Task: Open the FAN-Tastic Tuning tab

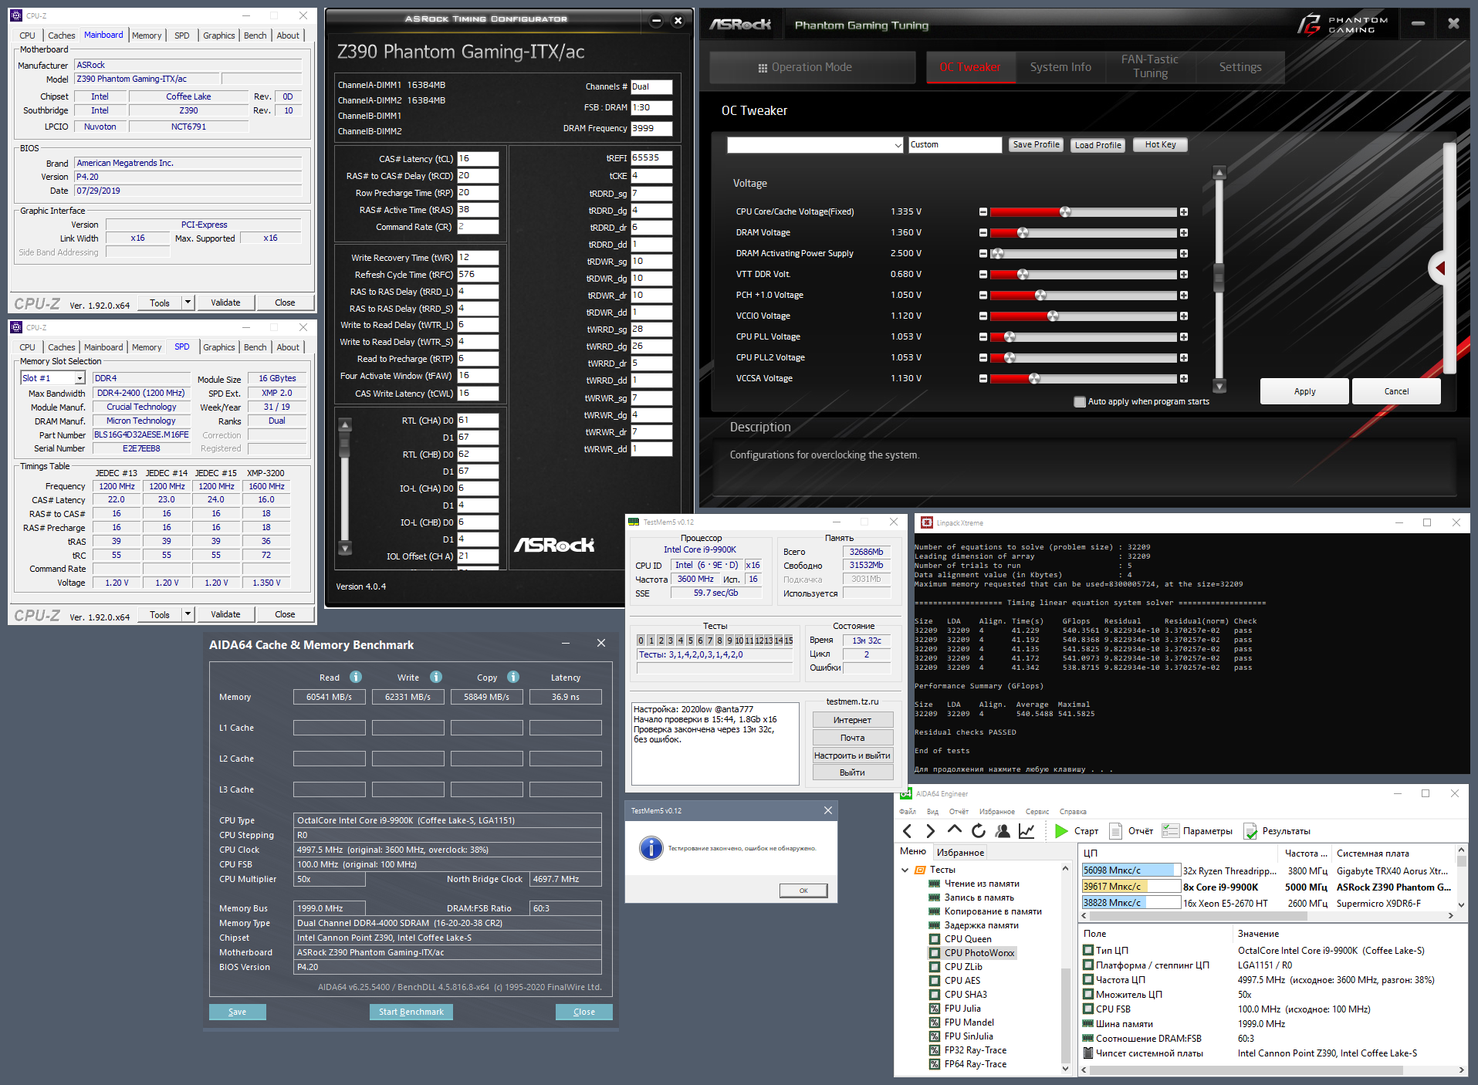Action: click(1150, 67)
